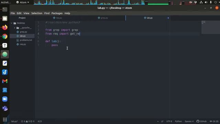Viewport: 220px width, 124px height.
Task: Open the blue music note app in dock
Action: click(x=5, y=72)
